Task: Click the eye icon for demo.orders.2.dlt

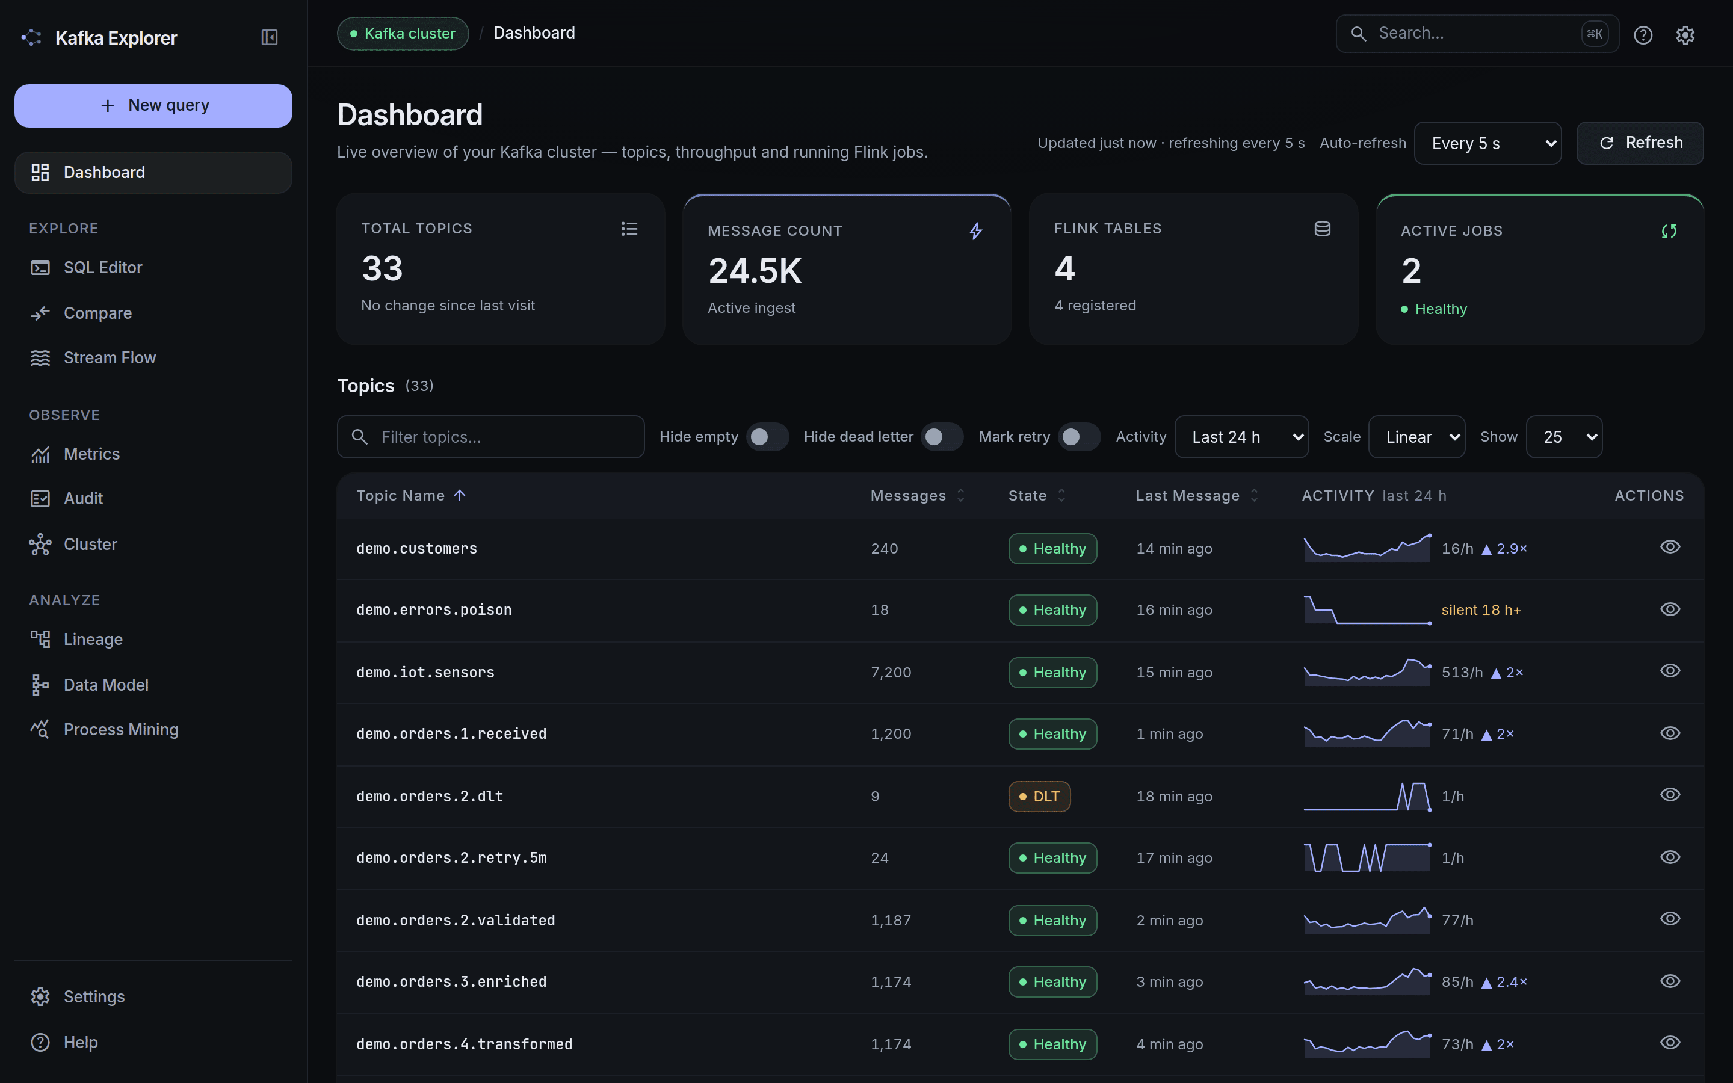Action: 1670,795
